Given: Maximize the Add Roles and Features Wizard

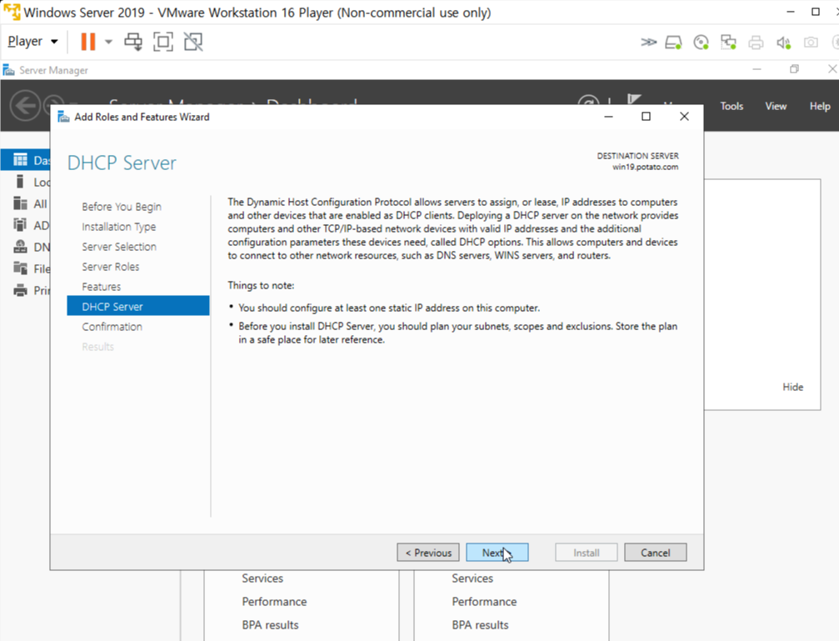Looking at the screenshot, I should [x=646, y=116].
